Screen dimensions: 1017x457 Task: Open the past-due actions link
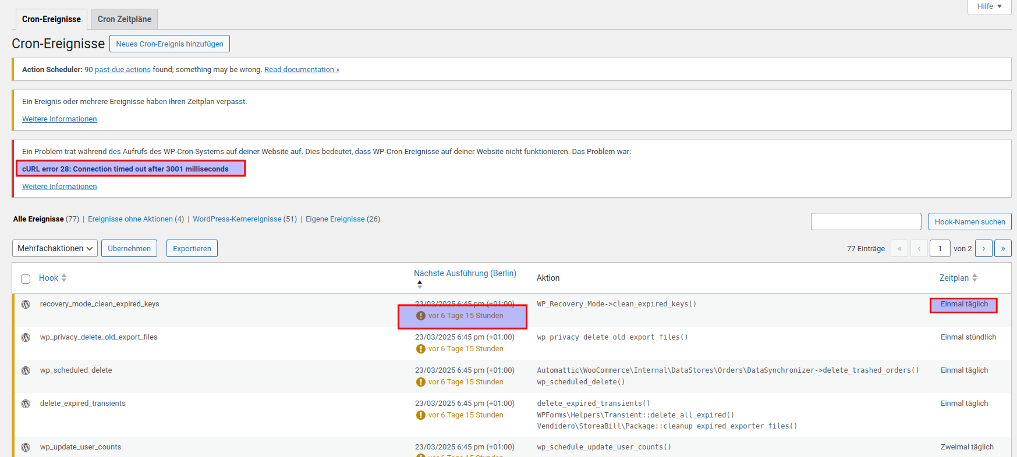122,70
